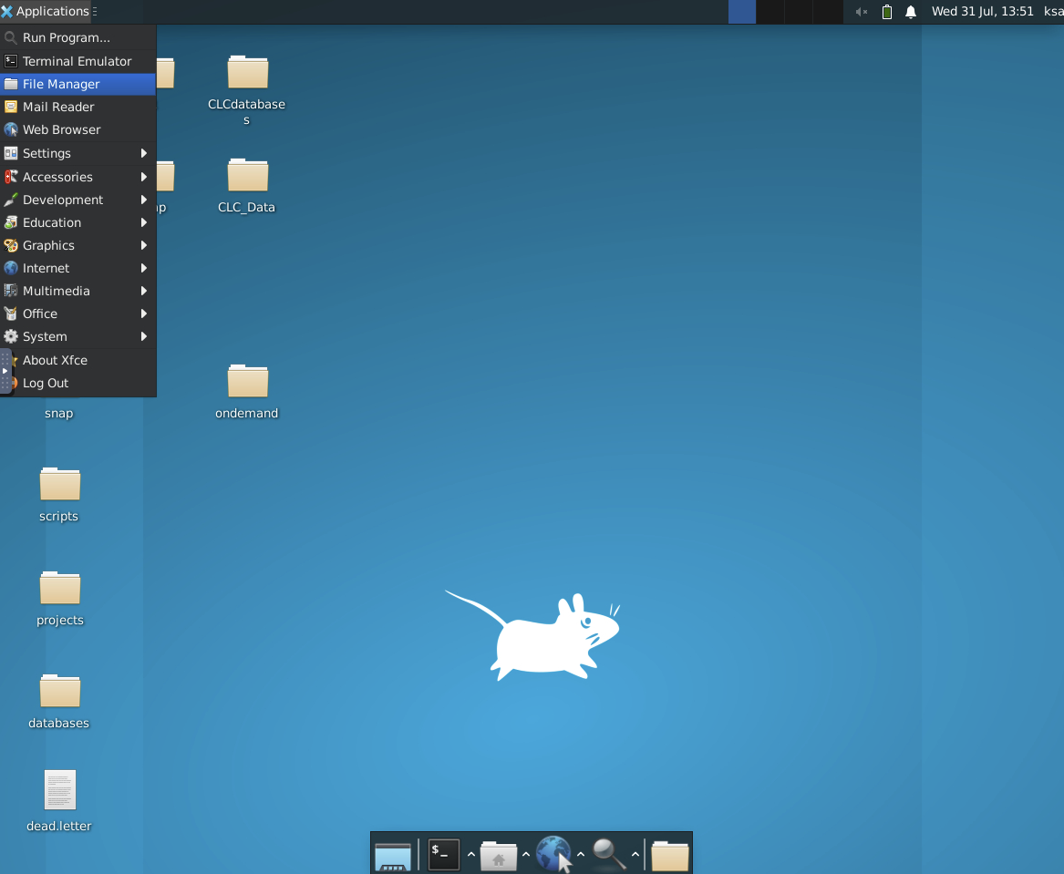The width and height of the screenshot is (1064, 874).
Task: Toggle the muted volume icon in the panel
Action: click(862, 12)
